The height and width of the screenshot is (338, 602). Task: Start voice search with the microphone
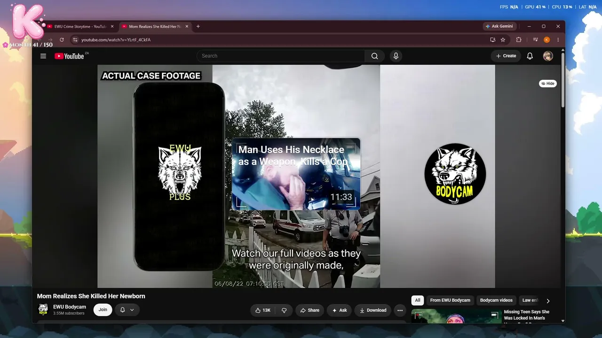[x=396, y=56]
